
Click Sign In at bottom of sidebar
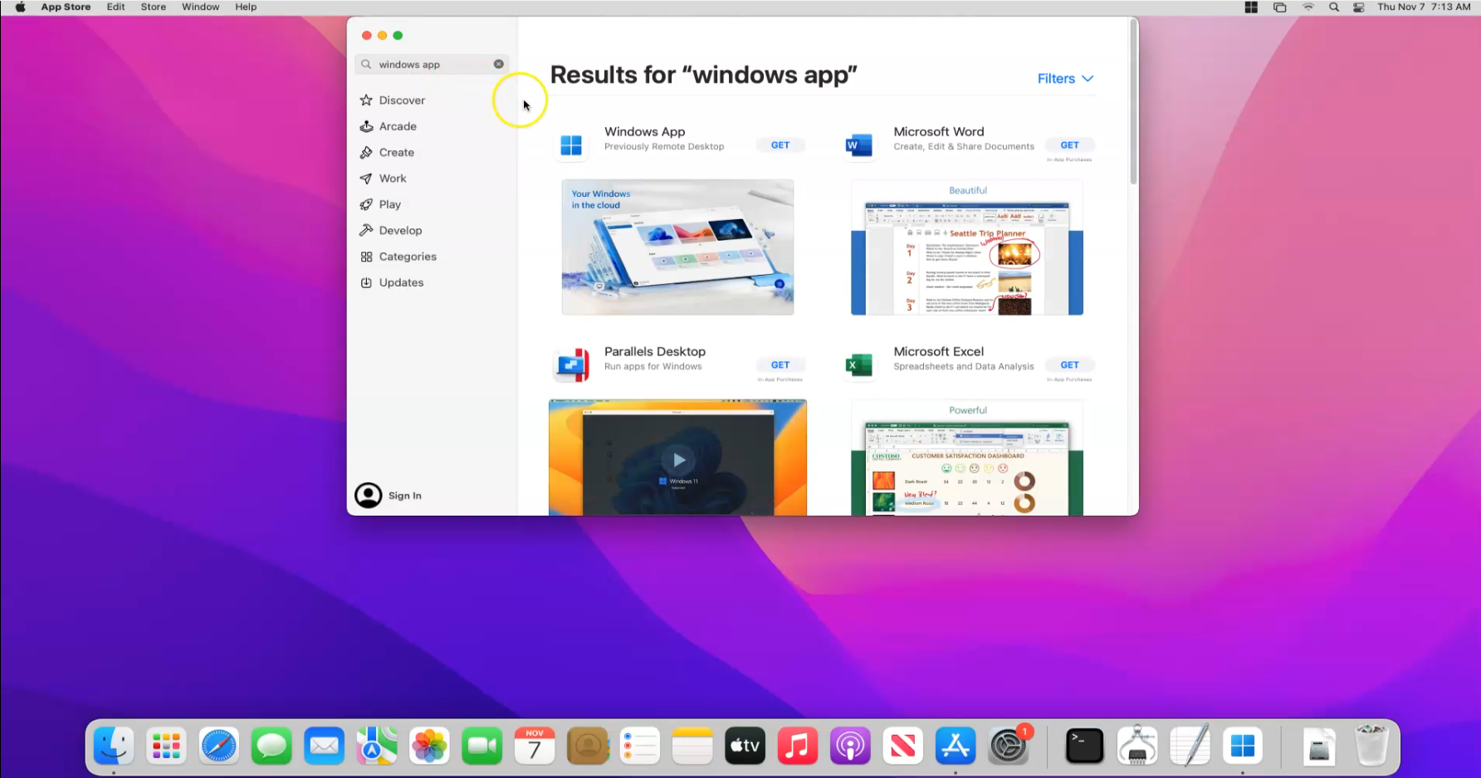point(404,496)
